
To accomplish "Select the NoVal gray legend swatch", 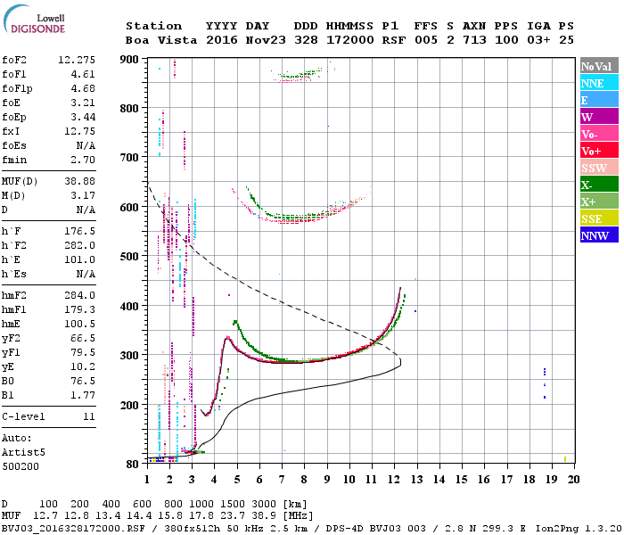I will [x=599, y=66].
